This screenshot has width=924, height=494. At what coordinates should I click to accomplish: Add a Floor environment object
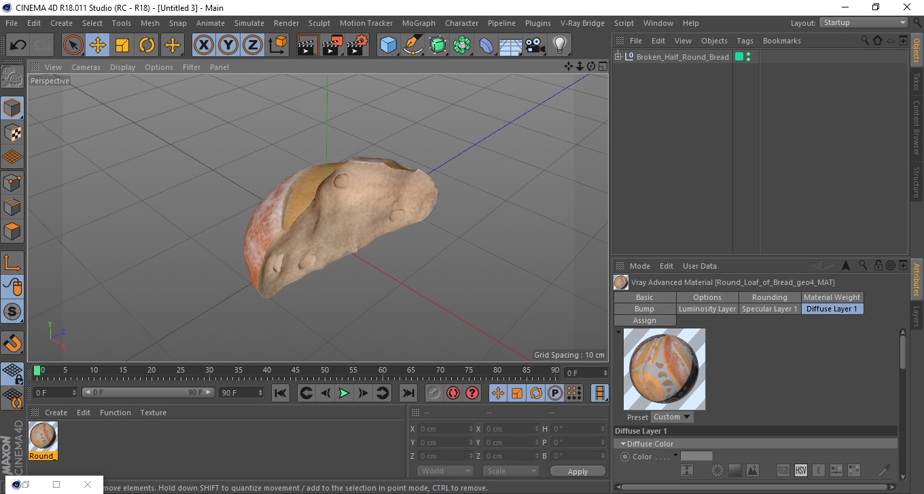pyautogui.click(x=511, y=45)
